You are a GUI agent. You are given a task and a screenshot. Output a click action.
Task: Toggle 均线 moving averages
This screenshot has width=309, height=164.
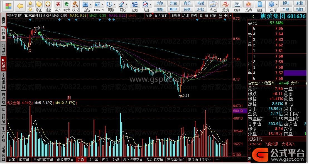pos(185,16)
